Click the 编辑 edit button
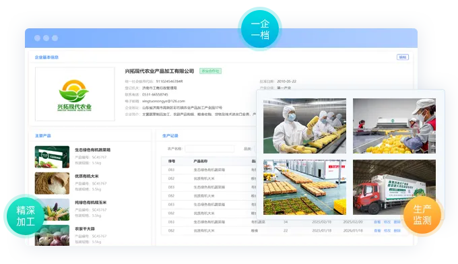This screenshot has width=458, height=264. (403, 57)
